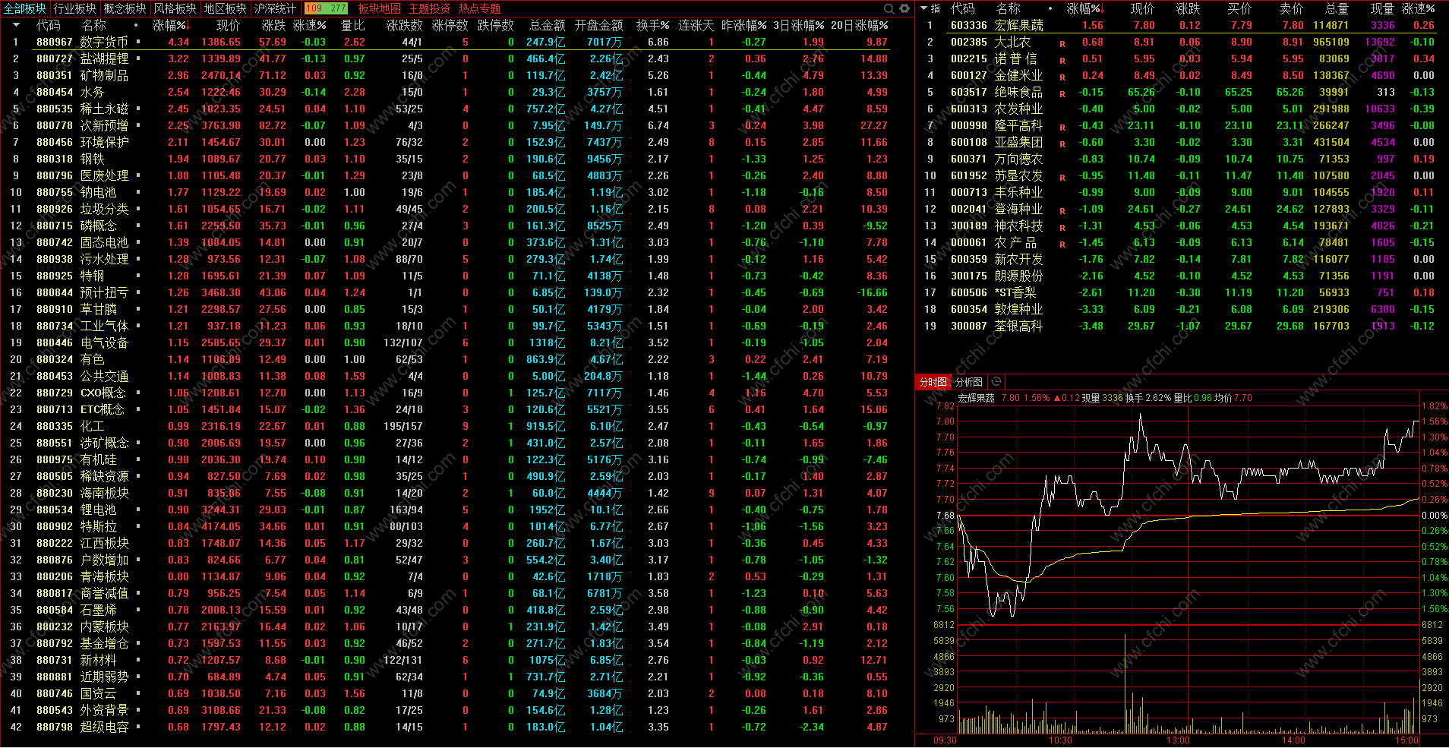The image size is (1449, 748).
Task: Click the R marker on 农产品 row
Action: click(x=1062, y=245)
